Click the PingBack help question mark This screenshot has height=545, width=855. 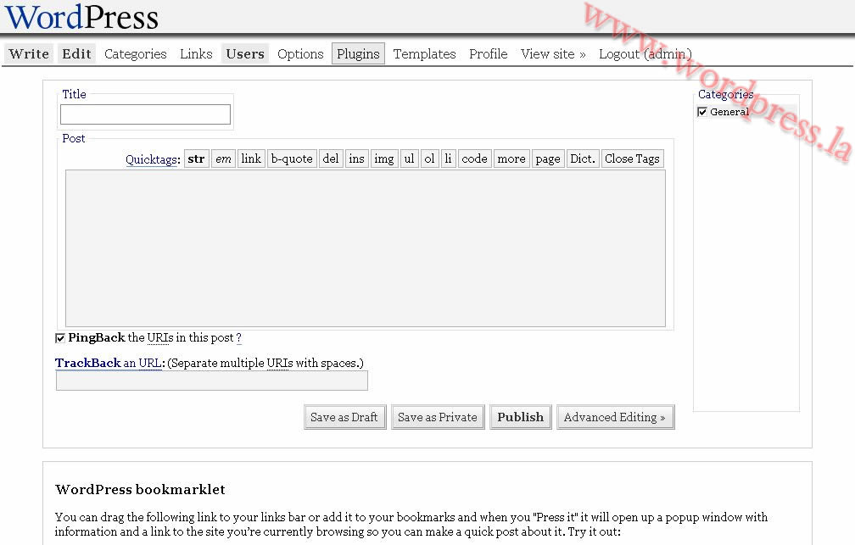click(239, 338)
